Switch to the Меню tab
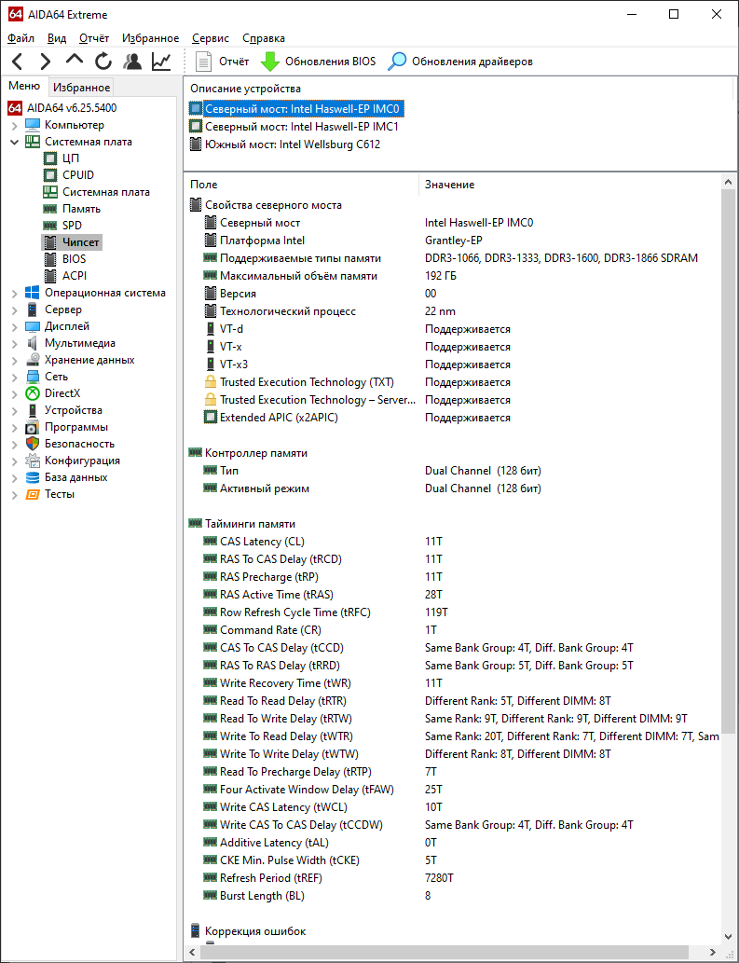Screen dimensions: 739x963 coord(24,86)
